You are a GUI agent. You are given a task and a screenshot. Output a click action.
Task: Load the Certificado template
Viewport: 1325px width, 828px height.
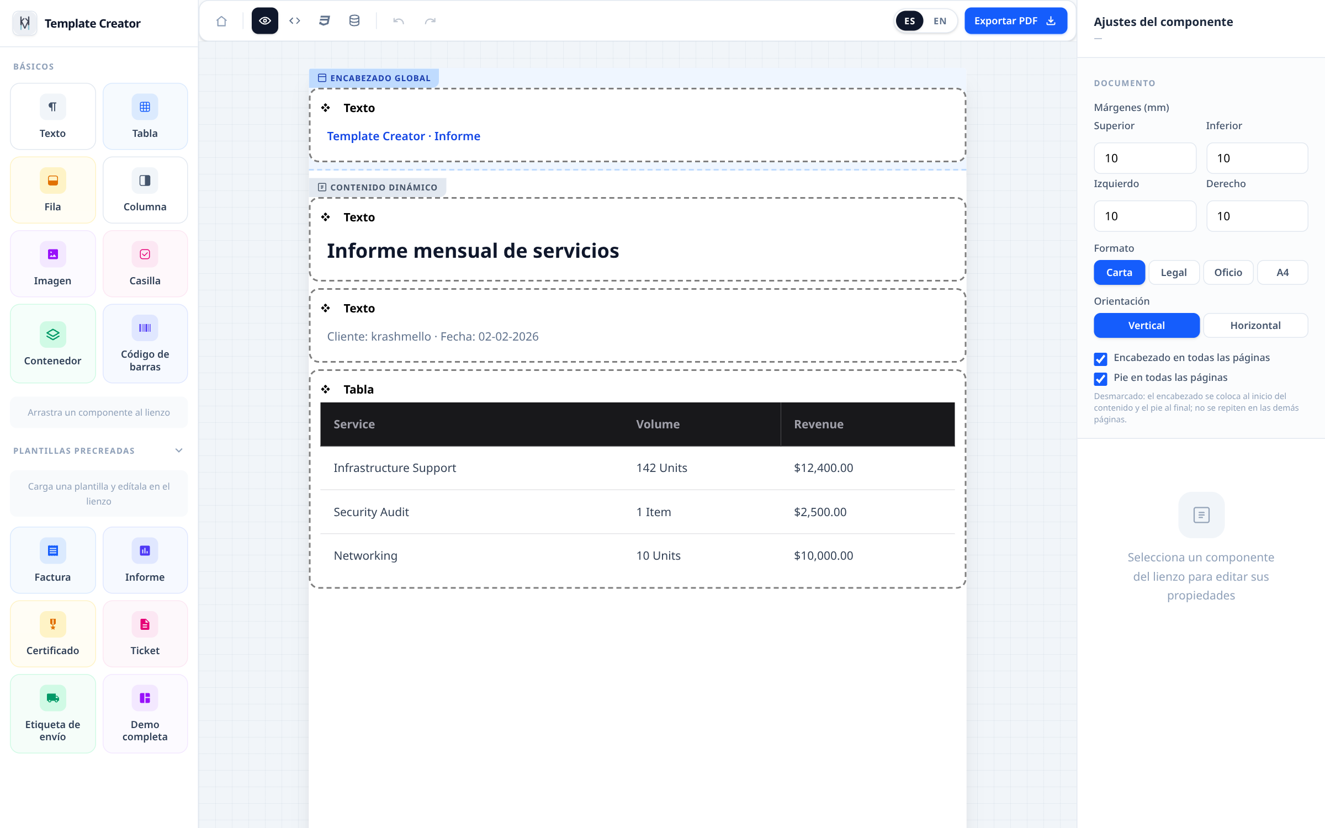(x=52, y=634)
